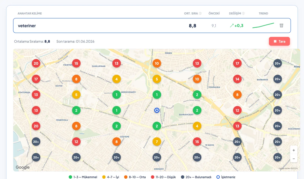Select the yellow 5 marker near EĞİTİM
The height and width of the screenshot is (179, 304).
pyautogui.click(x=76, y=95)
